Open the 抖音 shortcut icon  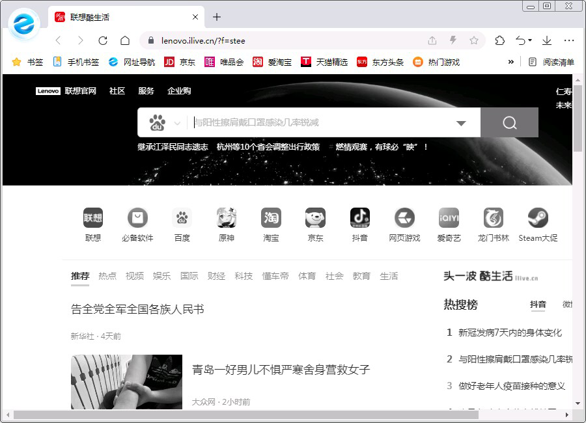360,217
